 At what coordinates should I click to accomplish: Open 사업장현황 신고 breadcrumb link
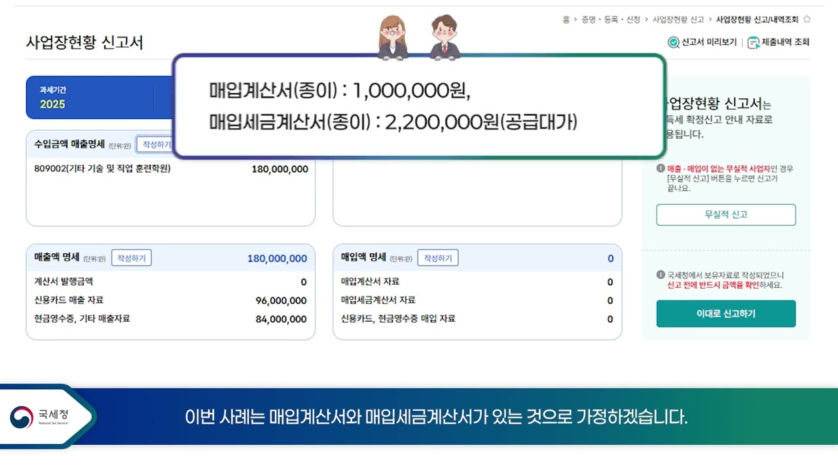point(678,20)
